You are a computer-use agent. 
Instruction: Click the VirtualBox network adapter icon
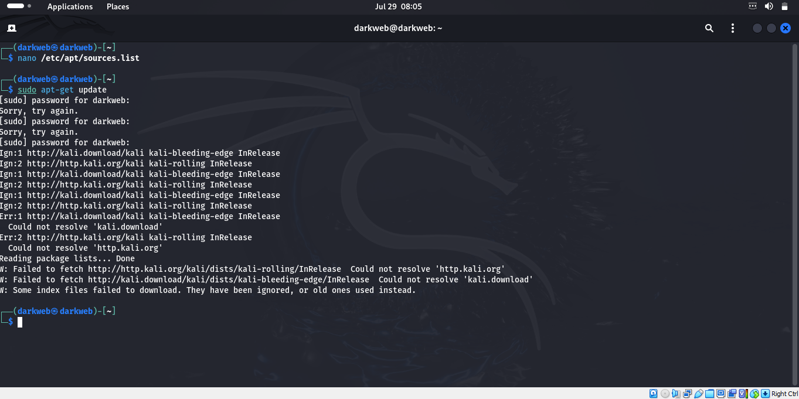pos(687,394)
